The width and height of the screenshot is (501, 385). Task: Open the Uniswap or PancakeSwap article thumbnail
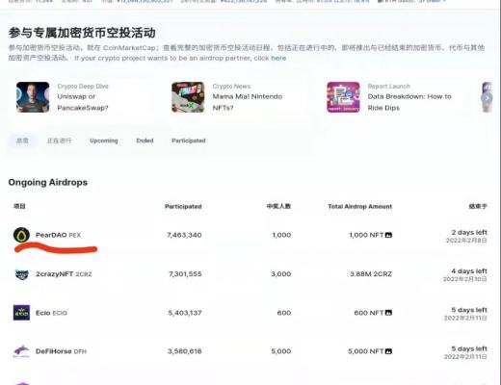click(x=33, y=97)
